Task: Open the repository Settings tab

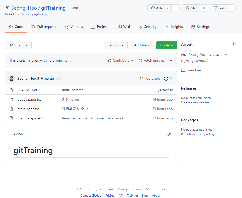Action: coord(200,27)
